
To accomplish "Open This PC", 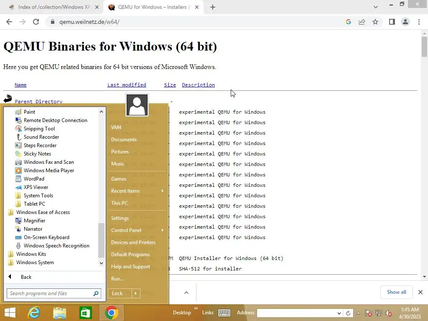I will click(119, 203).
